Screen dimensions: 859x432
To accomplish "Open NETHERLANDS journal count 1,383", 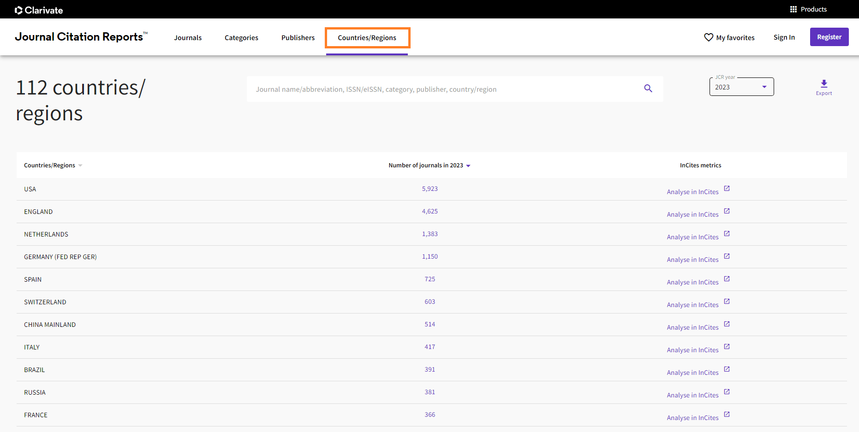I will pyautogui.click(x=429, y=234).
